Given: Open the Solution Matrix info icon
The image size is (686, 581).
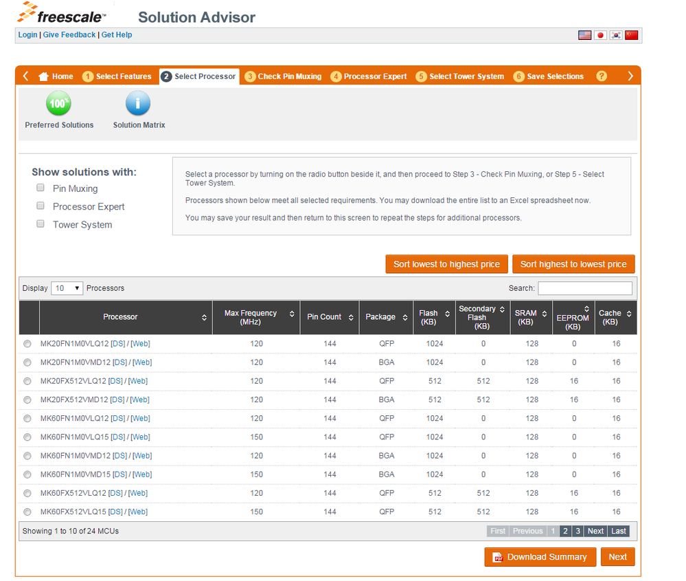Looking at the screenshot, I should pyautogui.click(x=138, y=103).
